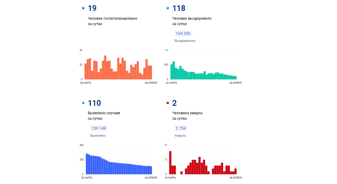Click the red dot beside number 2
Screen dimensions: 337x184
(168, 103)
